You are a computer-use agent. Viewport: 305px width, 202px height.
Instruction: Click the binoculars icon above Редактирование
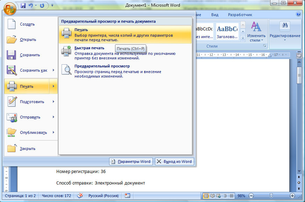285,25
